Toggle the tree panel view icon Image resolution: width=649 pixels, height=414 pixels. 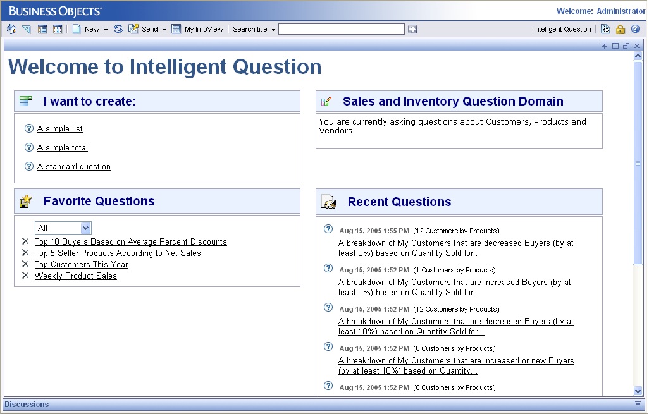pos(42,29)
